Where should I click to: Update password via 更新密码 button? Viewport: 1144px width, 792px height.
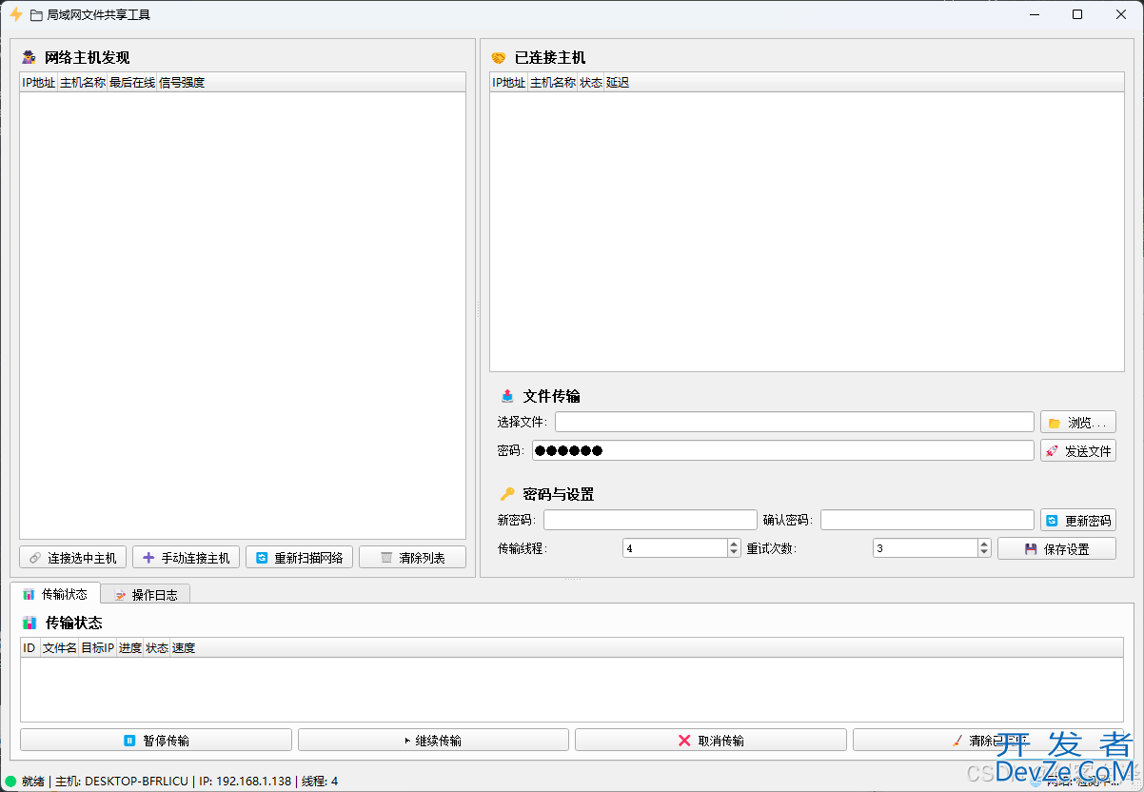pos(1077,521)
